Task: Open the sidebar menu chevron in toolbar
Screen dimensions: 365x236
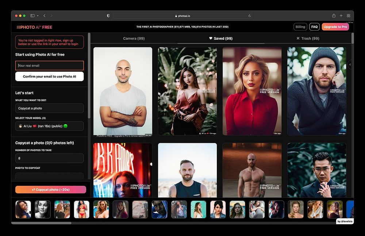Action: (x=38, y=16)
